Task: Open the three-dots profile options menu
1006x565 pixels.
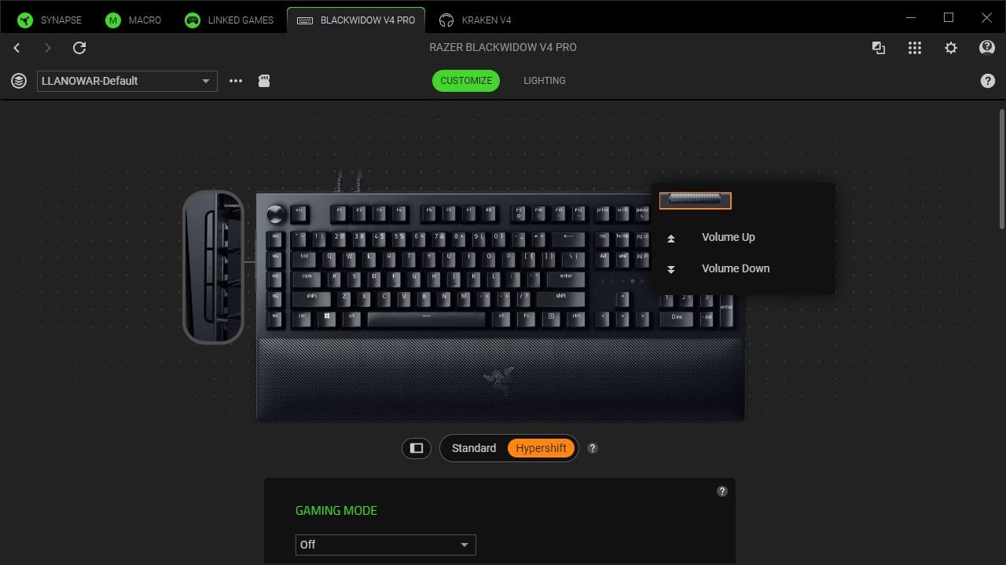Action: 236,81
